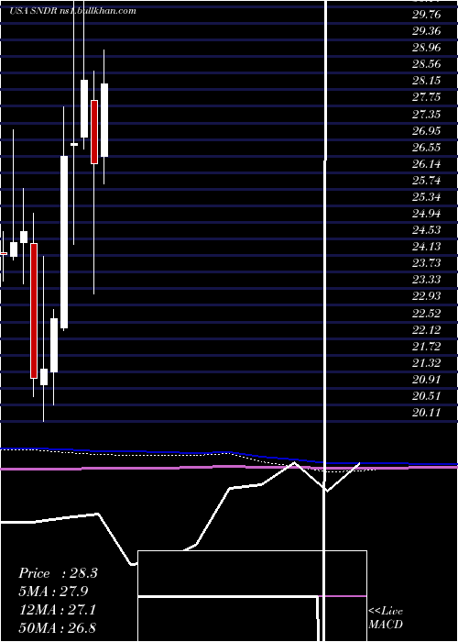Click the 26.95 price axis label

tap(427, 131)
